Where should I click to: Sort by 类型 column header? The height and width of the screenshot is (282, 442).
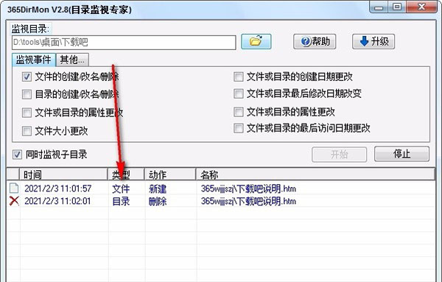click(126, 175)
